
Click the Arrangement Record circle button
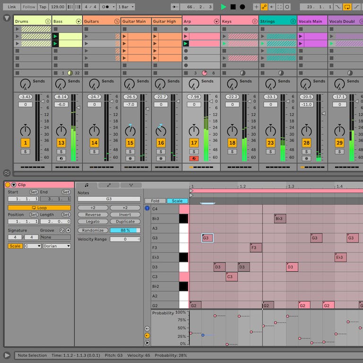click(x=242, y=7)
